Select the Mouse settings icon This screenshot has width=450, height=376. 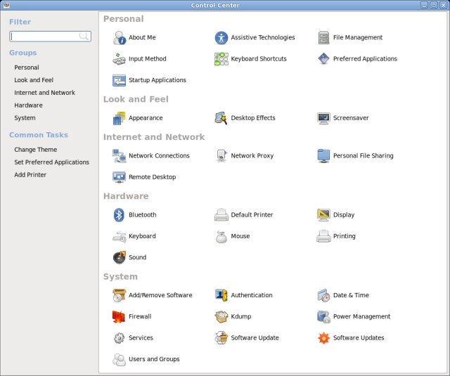221,236
